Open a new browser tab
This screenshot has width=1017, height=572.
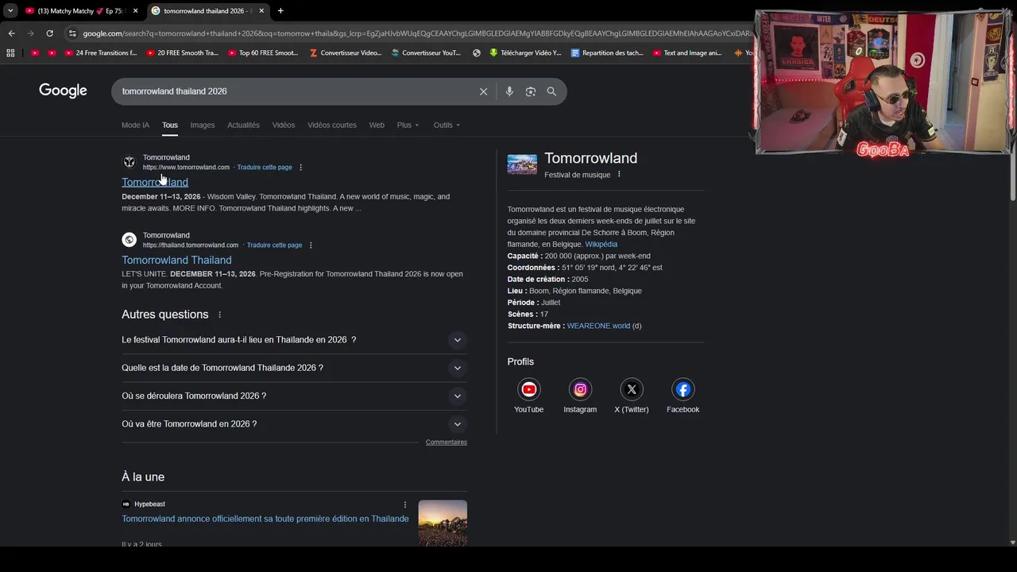[280, 10]
